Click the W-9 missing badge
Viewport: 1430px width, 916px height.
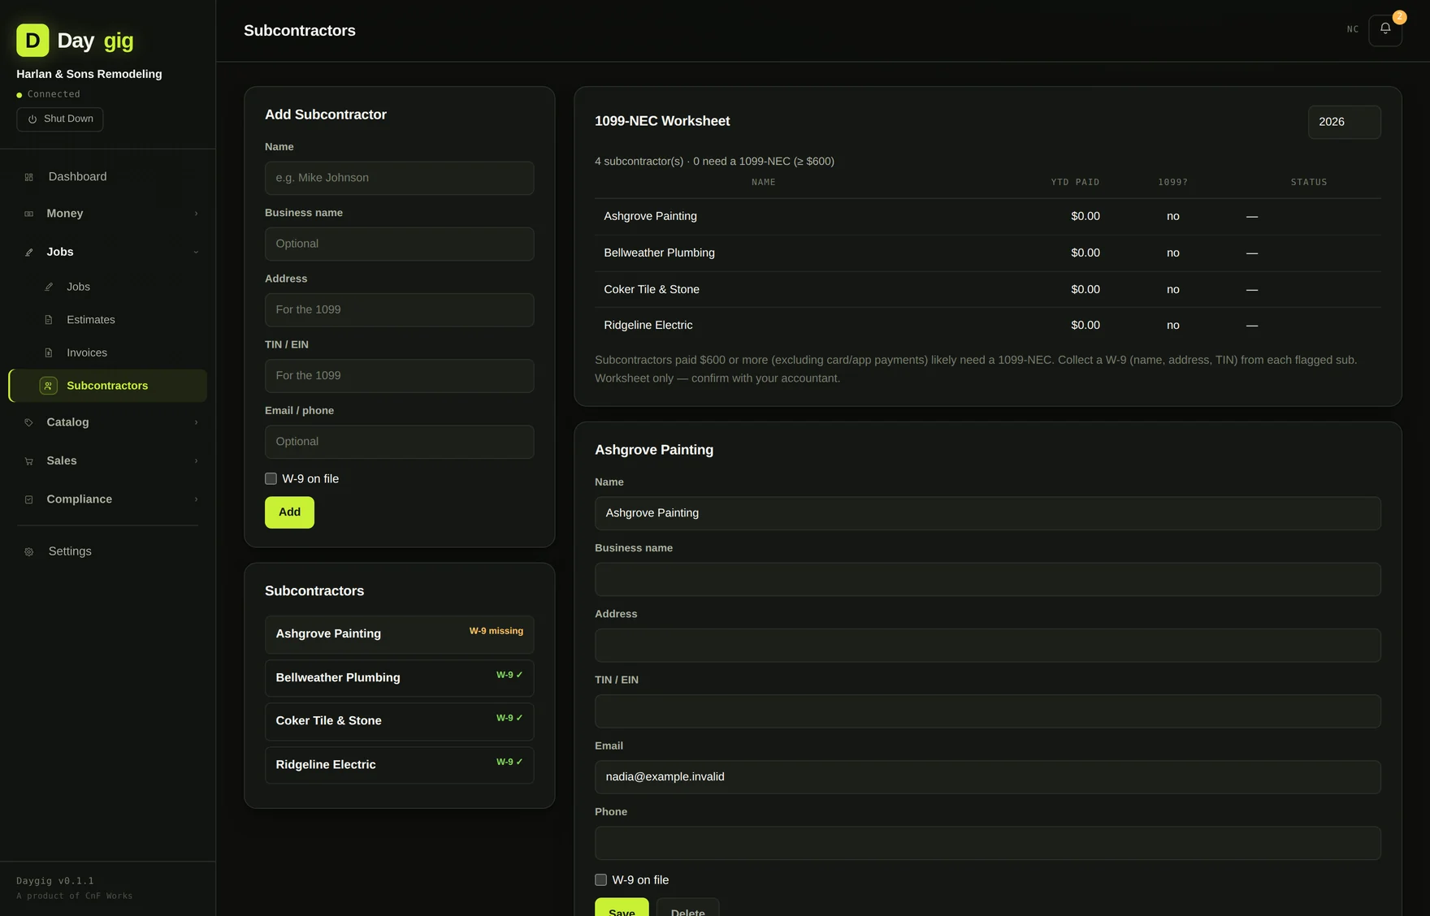[496, 631]
